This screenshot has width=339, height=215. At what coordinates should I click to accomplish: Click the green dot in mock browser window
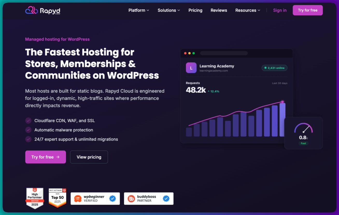pyautogui.click(x=194, y=53)
